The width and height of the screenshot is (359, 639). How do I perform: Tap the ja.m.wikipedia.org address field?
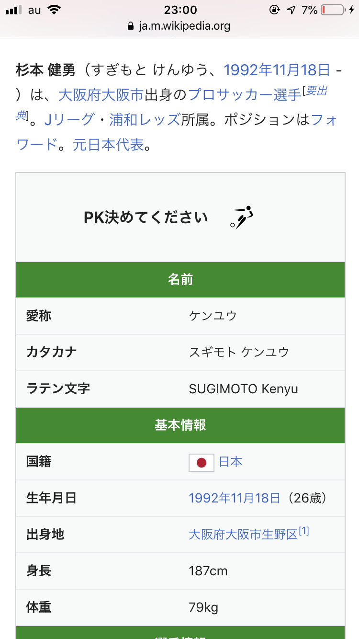point(184,26)
